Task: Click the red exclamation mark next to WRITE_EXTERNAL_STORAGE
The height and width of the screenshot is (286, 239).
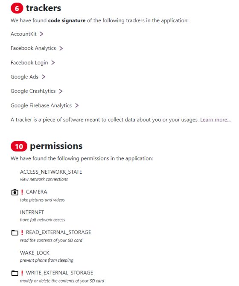Action: 22,273
